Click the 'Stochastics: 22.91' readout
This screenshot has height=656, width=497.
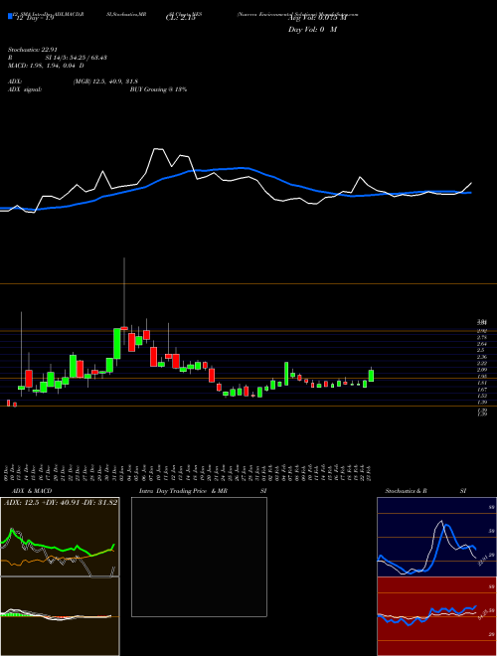[x=32, y=50]
